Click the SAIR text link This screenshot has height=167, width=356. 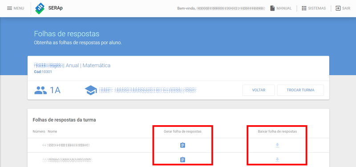(346, 8)
